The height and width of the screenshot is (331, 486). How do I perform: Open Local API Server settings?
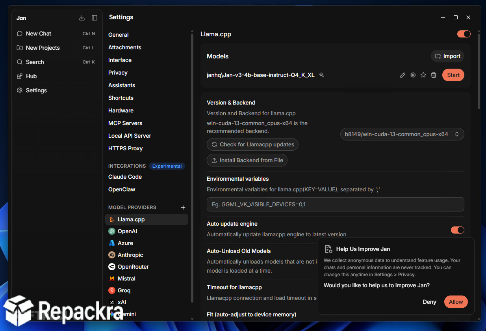click(x=130, y=136)
